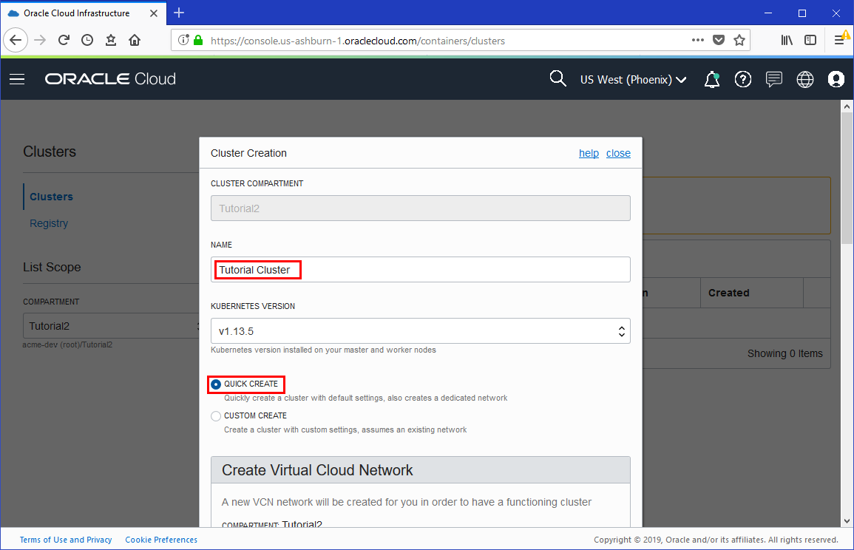Open the feedback chat icon

pyautogui.click(x=774, y=80)
